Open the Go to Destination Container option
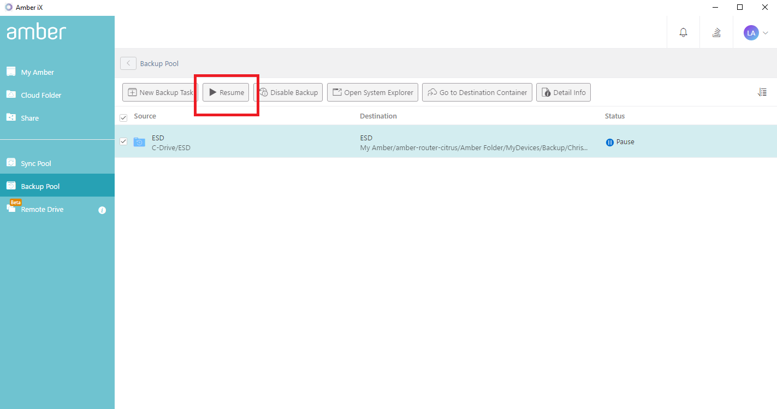Viewport: 777px width, 409px height. click(x=477, y=92)
